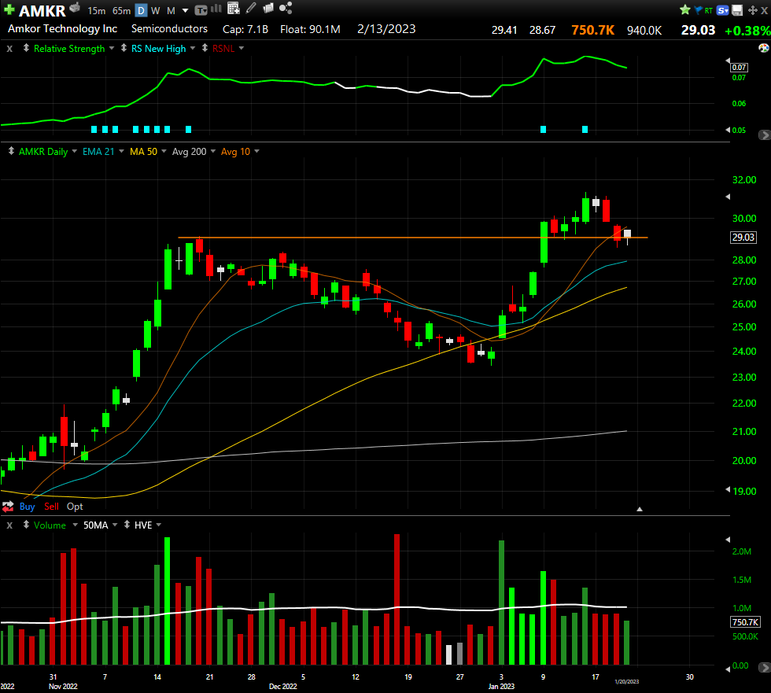Viewport: 771px width, 693px height.
Task: Click the up-down arrows beside Volume
Action: 26,525
